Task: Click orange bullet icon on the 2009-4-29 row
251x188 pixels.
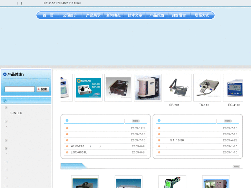Action: tap(159, 140)
